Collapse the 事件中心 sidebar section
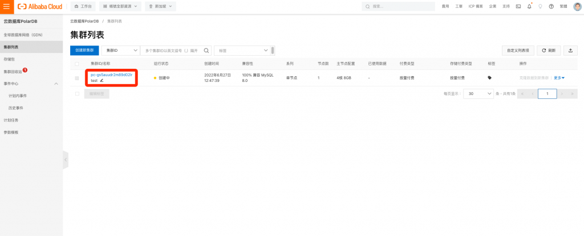Image resolution: width=584 pixels, height=236 pixels. tap(56, 84)
